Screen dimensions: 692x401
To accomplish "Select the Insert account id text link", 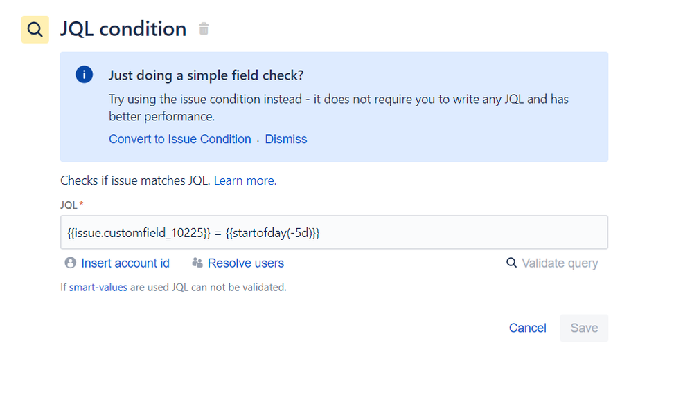I will 125,263.
